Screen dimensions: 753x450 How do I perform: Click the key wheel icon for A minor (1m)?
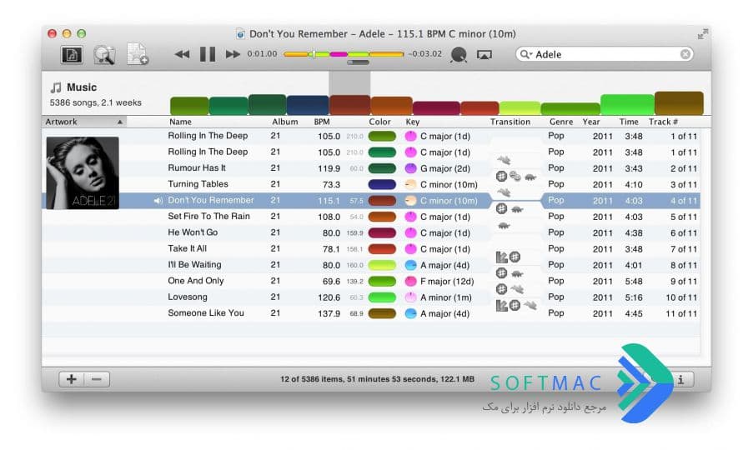410,297
